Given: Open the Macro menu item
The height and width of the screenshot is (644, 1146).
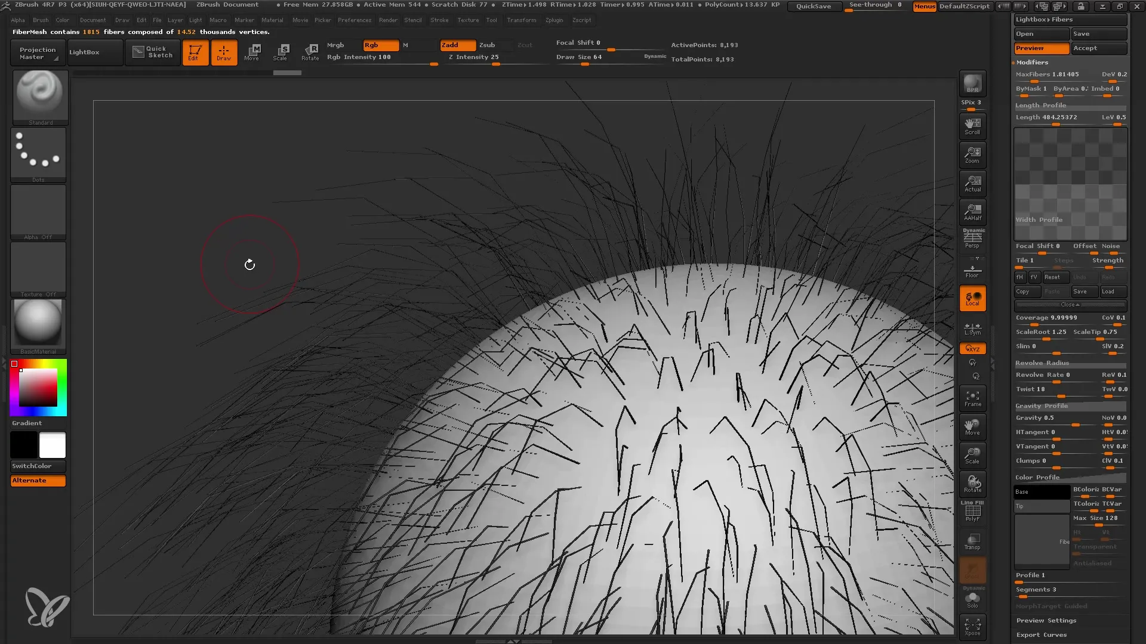Looking at the screenshot, I should coord(217,20).
